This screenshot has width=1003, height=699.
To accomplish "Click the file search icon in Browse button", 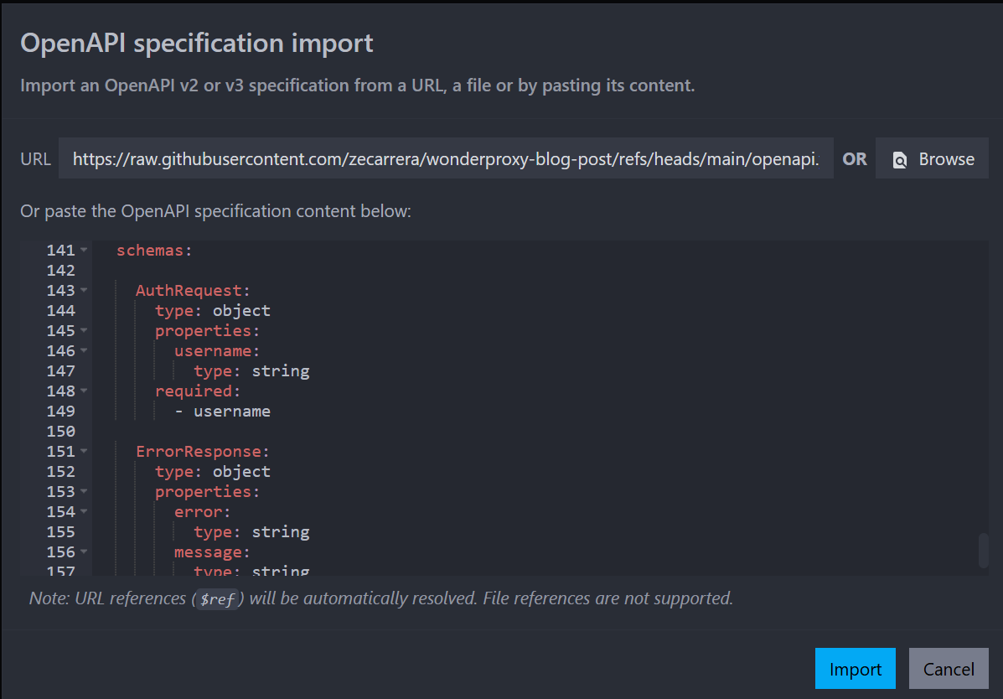I will 899,159.
